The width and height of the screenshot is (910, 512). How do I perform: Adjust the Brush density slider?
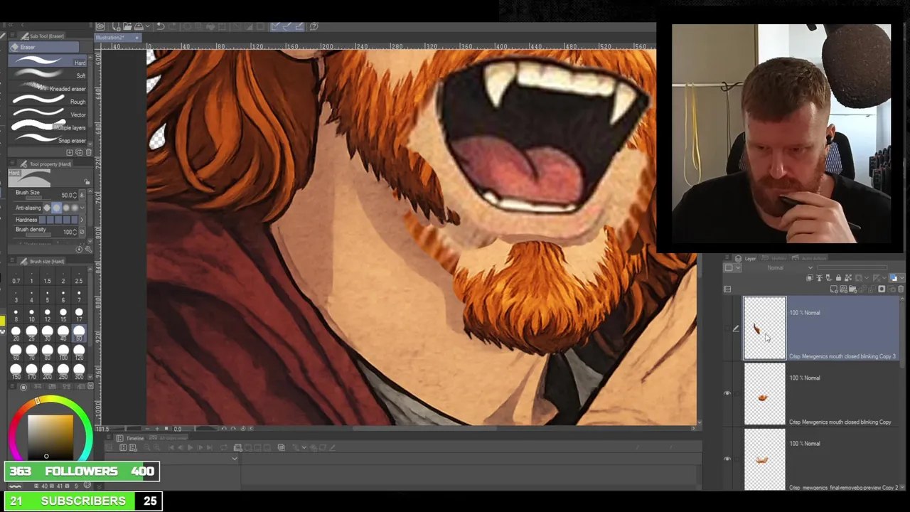(38, 234)
